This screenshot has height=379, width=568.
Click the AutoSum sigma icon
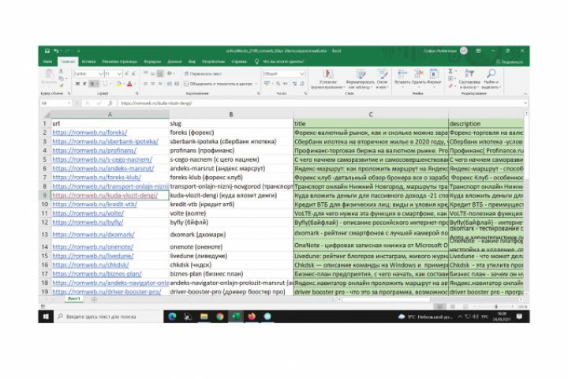[x=450, y=71]
